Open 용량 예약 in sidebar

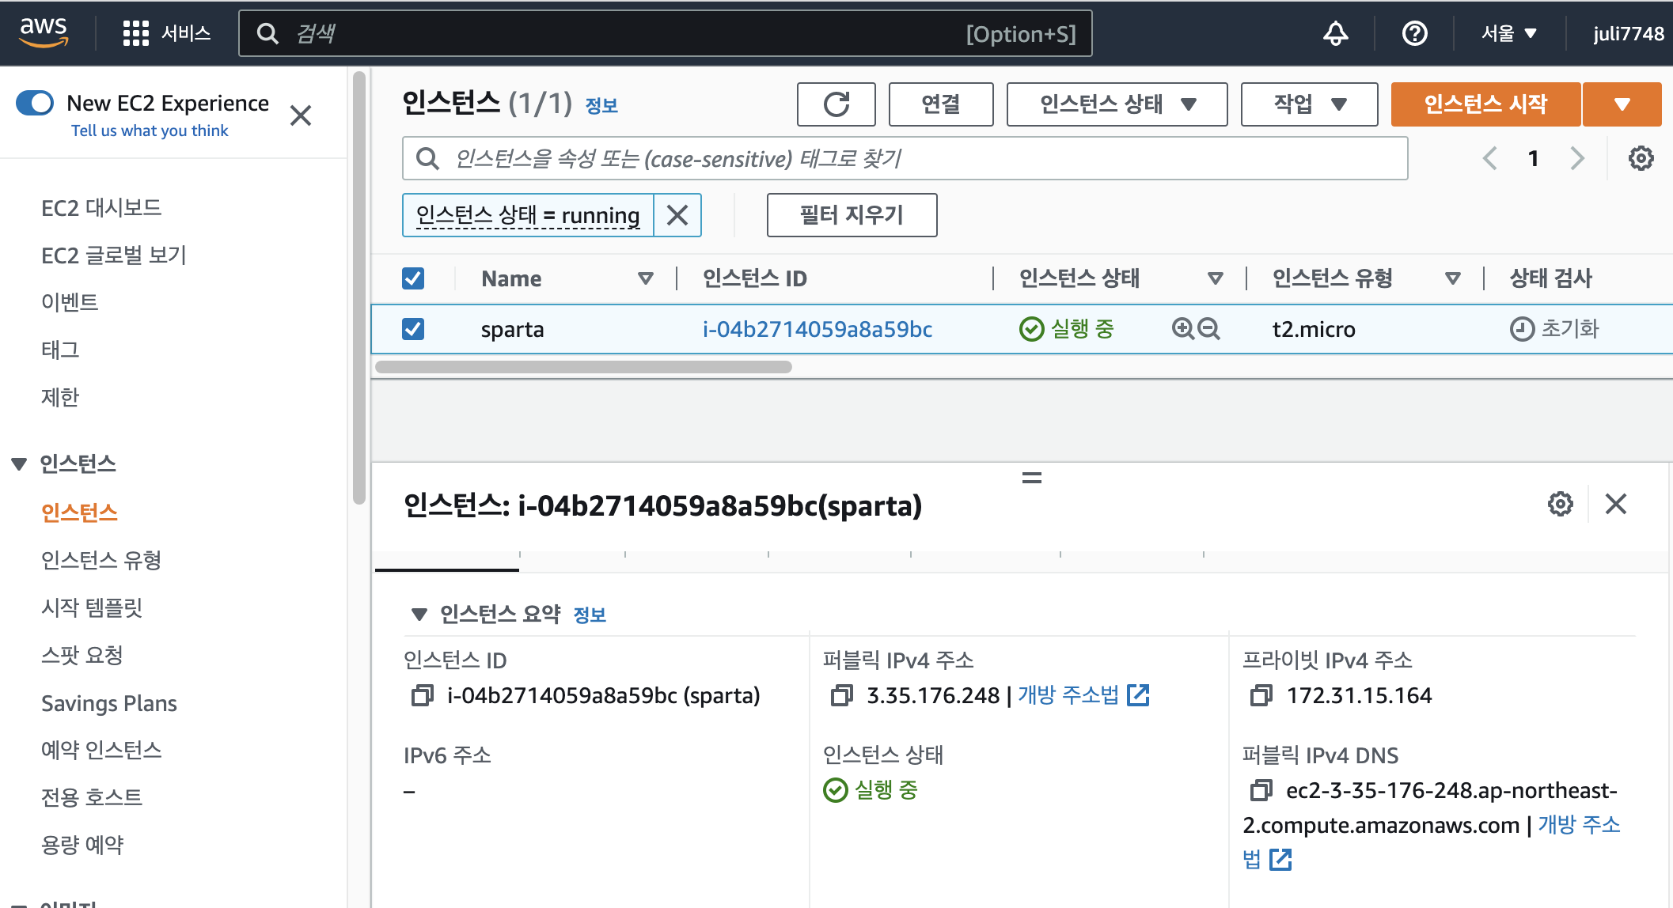(x=82, y=845)
